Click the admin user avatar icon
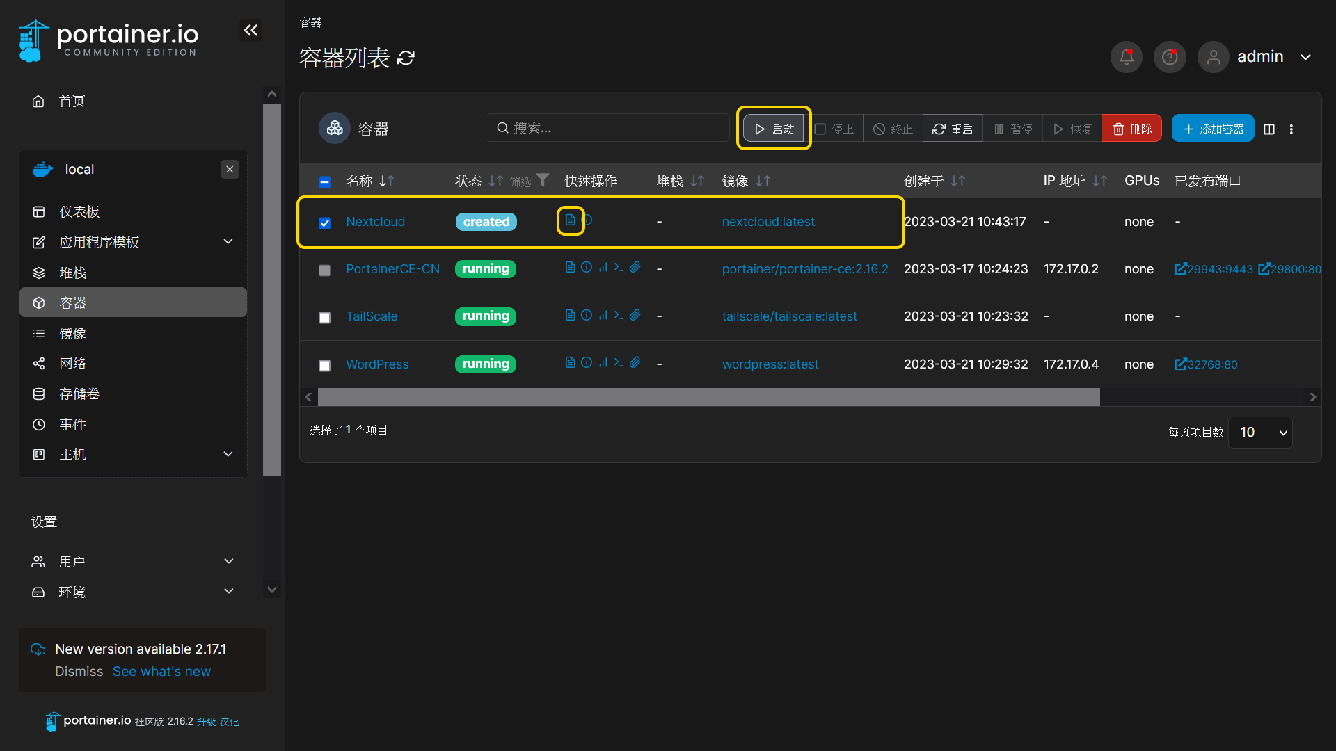Viewport: 1336px width, 751px height. pos(1213,57)
